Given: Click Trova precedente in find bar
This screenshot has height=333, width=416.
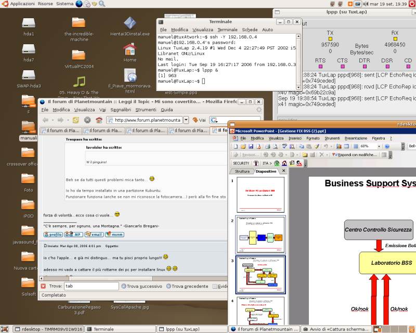Looking at the screenshot, I should [187, 286].
